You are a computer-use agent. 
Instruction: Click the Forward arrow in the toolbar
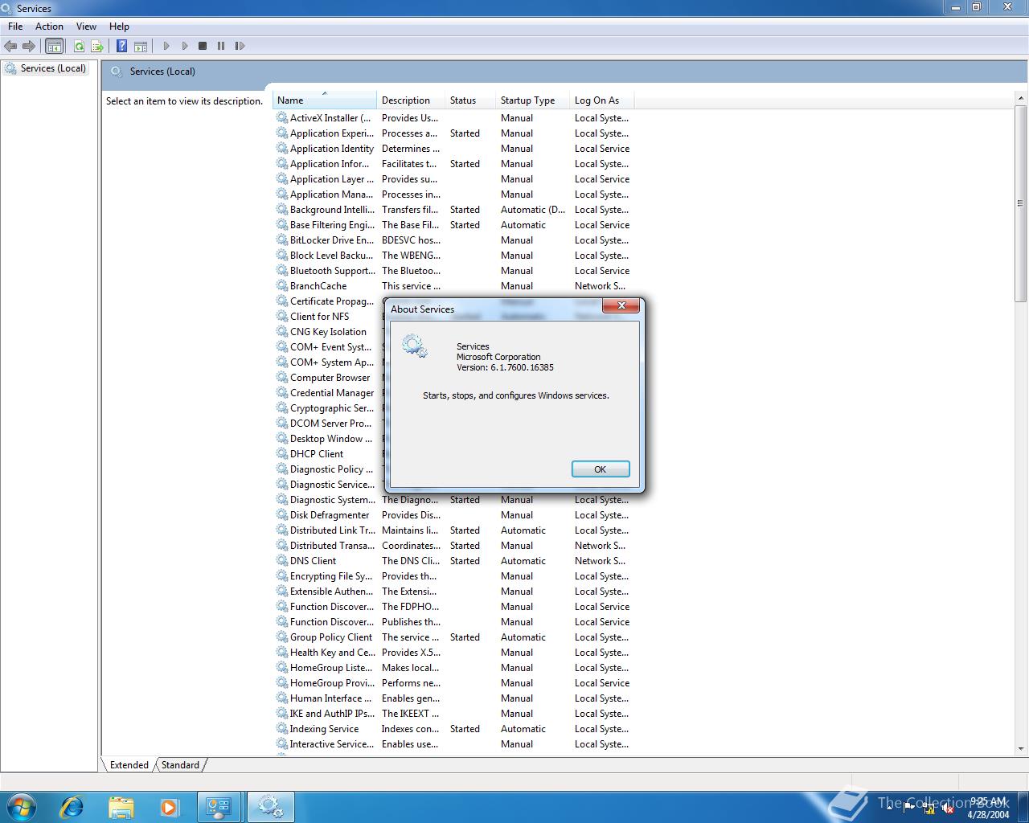pos(29,46)
